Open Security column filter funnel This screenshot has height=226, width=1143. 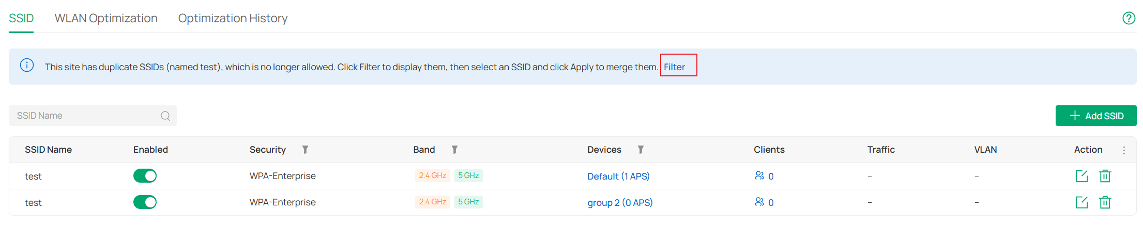coord(305,150)
